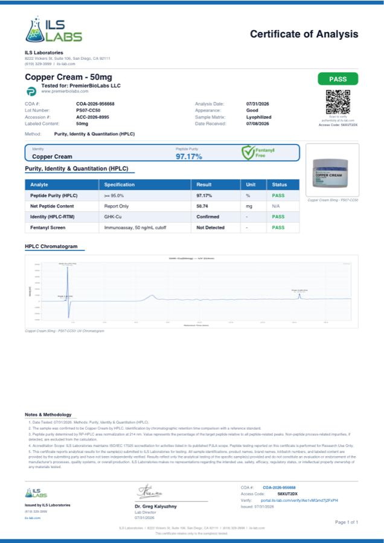Click the QR code for authenticity verification
The image size is (384, 543).
(x=338, y=102)
